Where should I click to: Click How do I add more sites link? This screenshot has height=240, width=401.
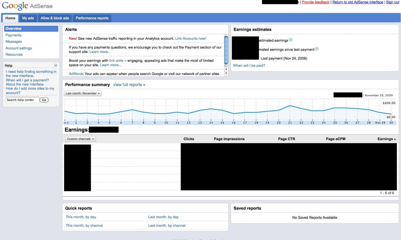[x=30, y=91]
